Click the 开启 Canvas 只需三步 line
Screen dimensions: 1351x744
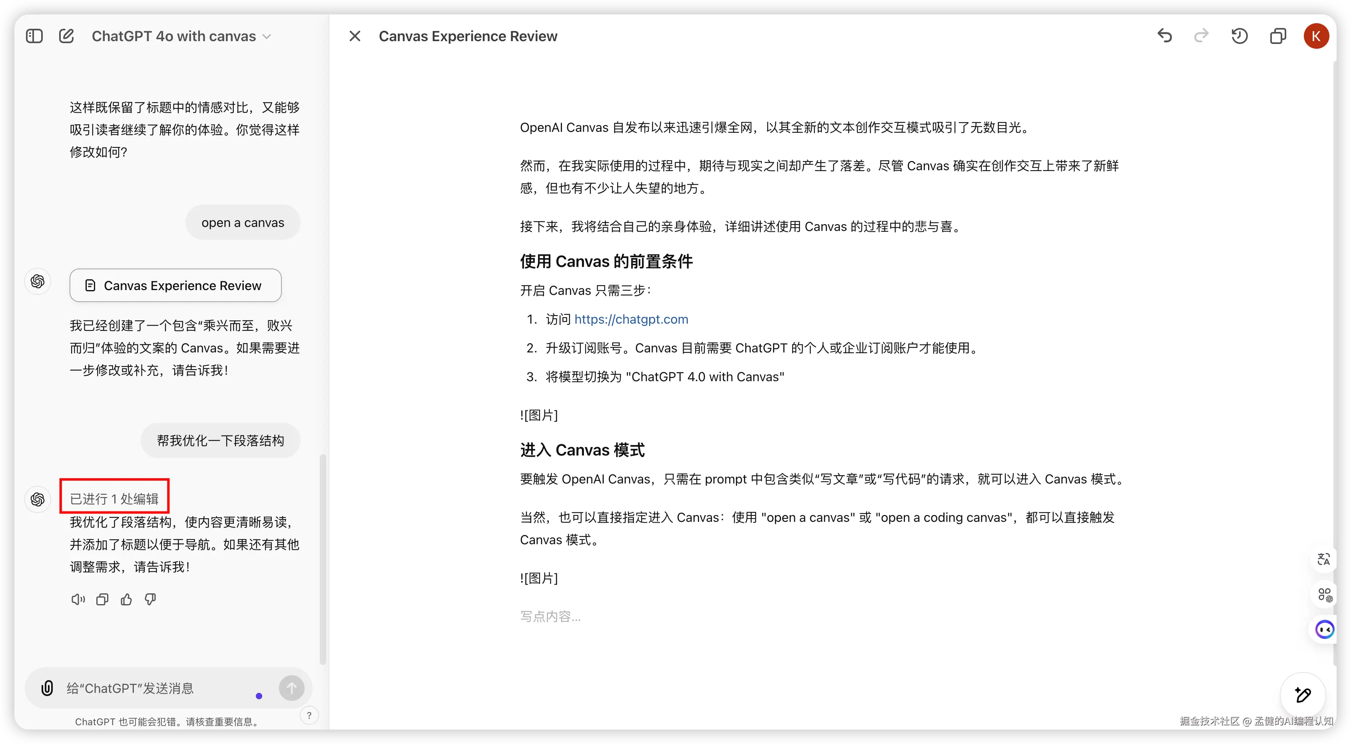[585, 290]
